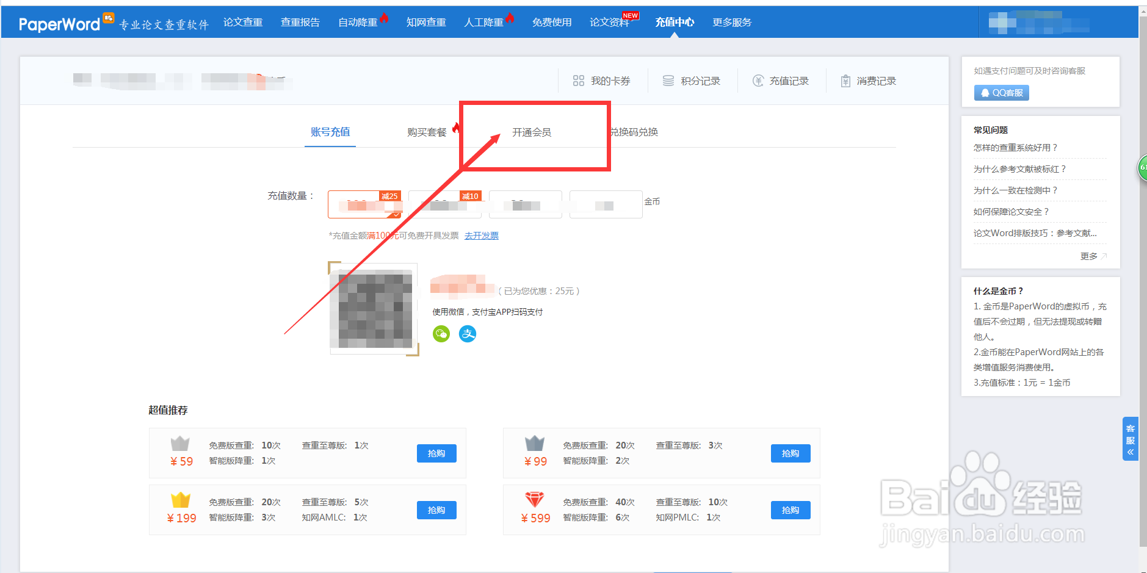Viewport: 1147px width, 573px height.
Task: Open the 我的卡券 card icon
Action: tap(578, 81)
